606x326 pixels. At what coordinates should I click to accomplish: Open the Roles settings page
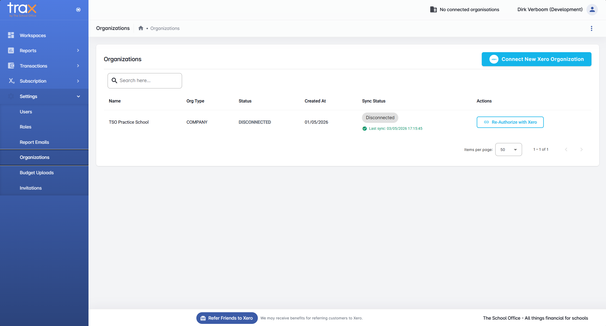pyautogui.click(x=44, y=127)
